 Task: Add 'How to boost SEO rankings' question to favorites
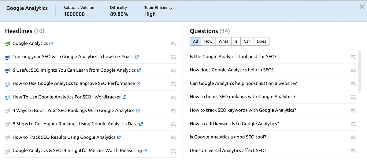point(354,97)
